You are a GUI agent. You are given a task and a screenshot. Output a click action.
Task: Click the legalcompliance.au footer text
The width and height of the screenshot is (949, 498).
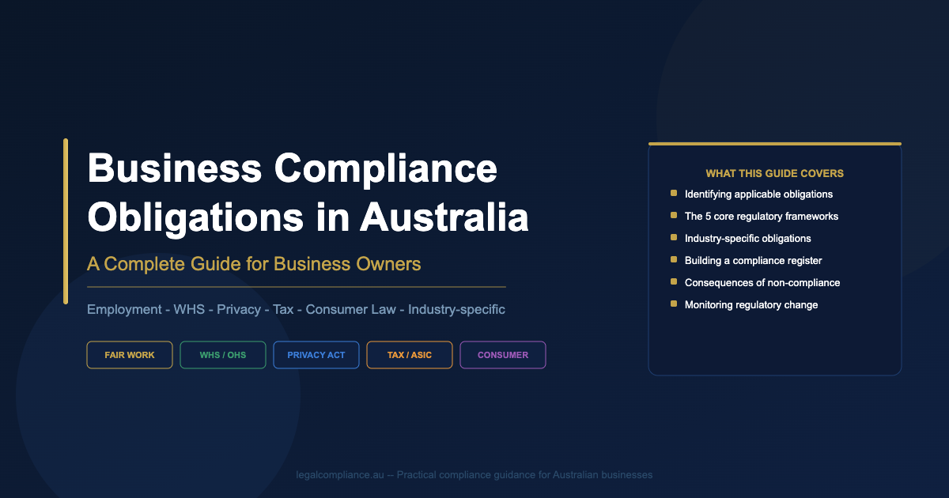click(473, 475)
